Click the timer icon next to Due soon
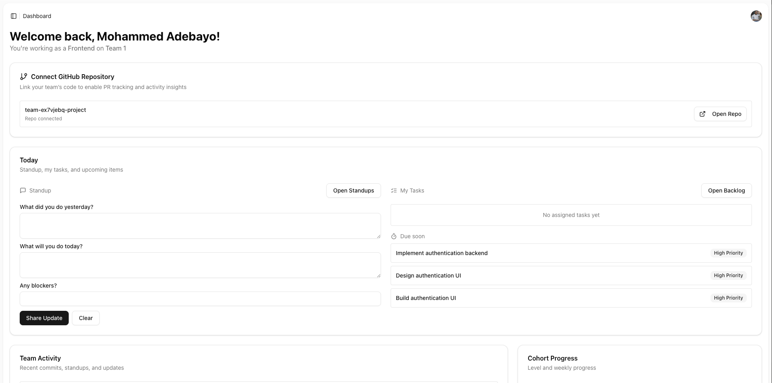This screenshot has width=772, height=383. point(393,236)
